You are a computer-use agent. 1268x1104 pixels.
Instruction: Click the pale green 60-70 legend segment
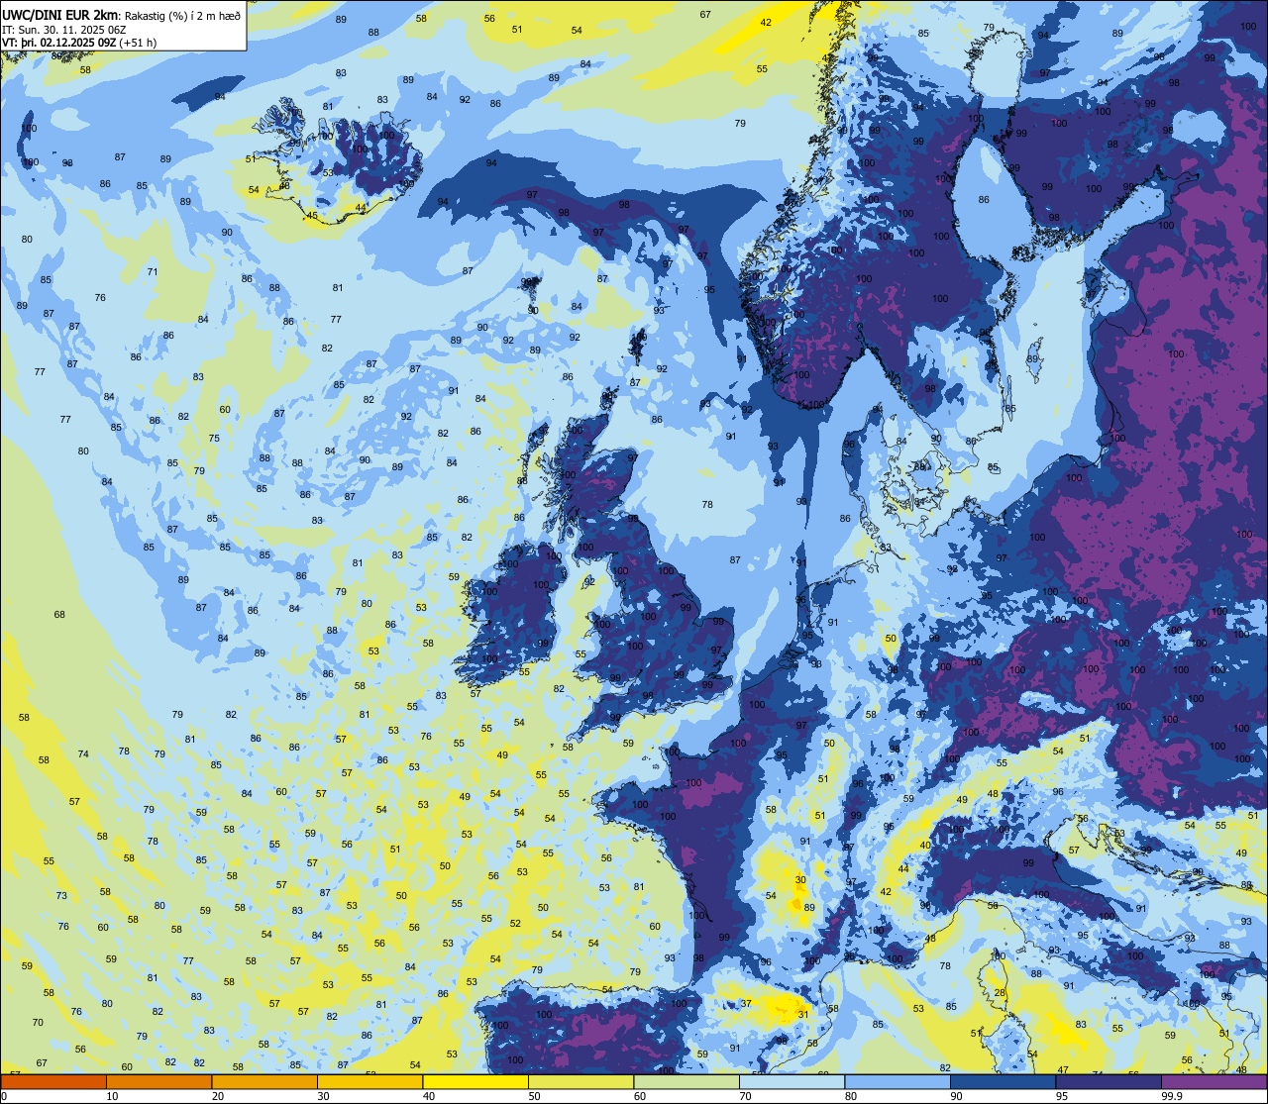click(x=687, y=1081)
